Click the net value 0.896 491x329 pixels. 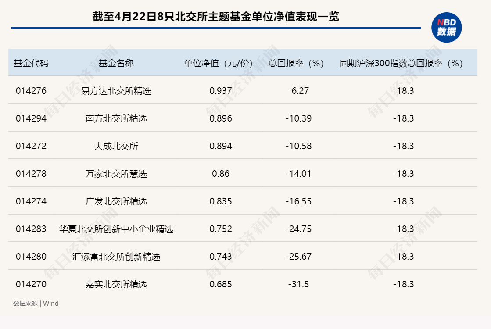point(221,118)
